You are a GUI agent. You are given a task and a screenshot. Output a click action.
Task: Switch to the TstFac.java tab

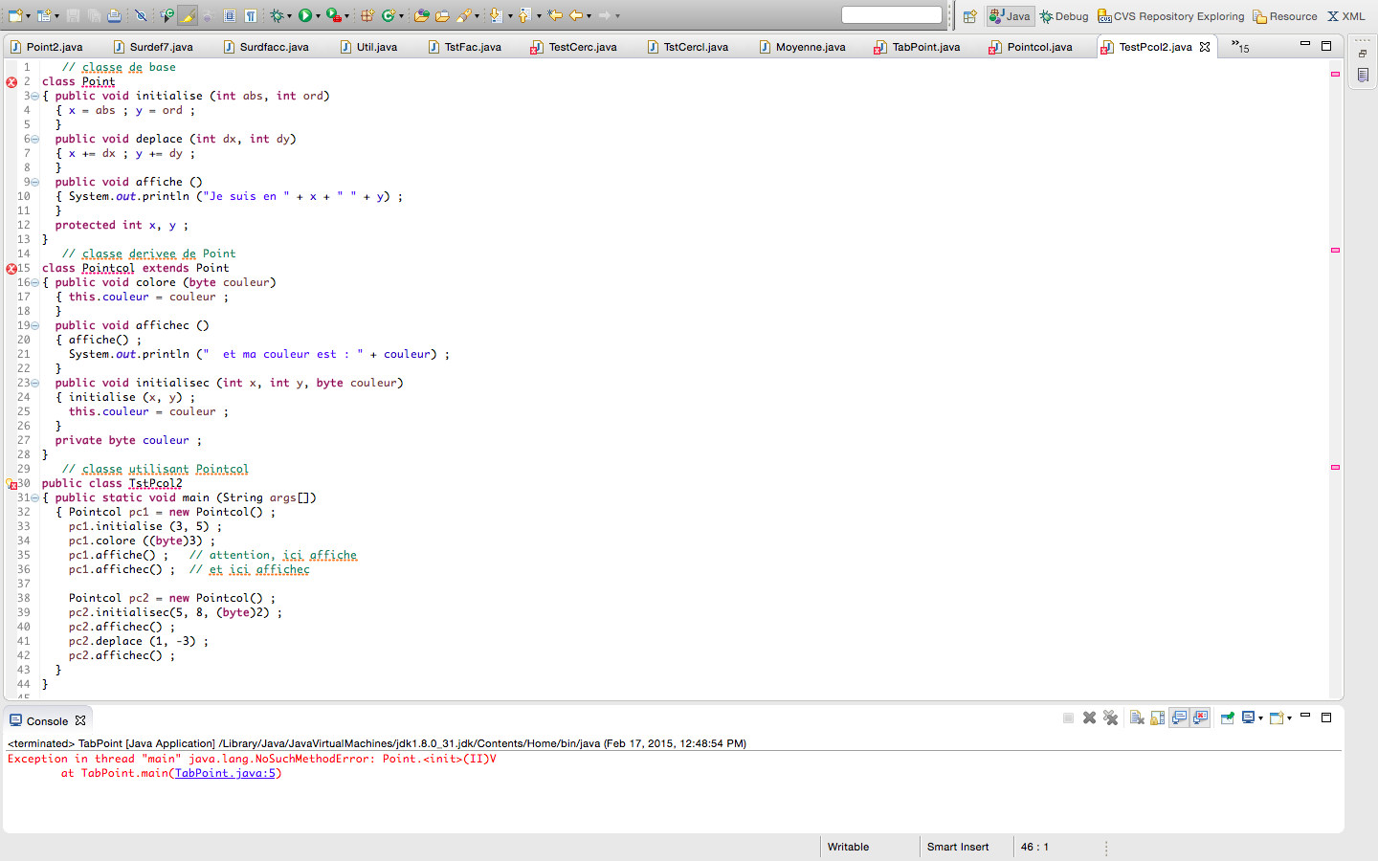pos(465,47)
